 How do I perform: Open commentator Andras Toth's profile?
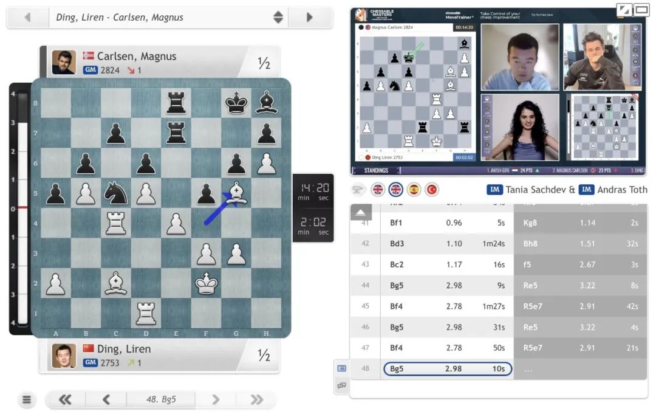(x=622, y=190)
